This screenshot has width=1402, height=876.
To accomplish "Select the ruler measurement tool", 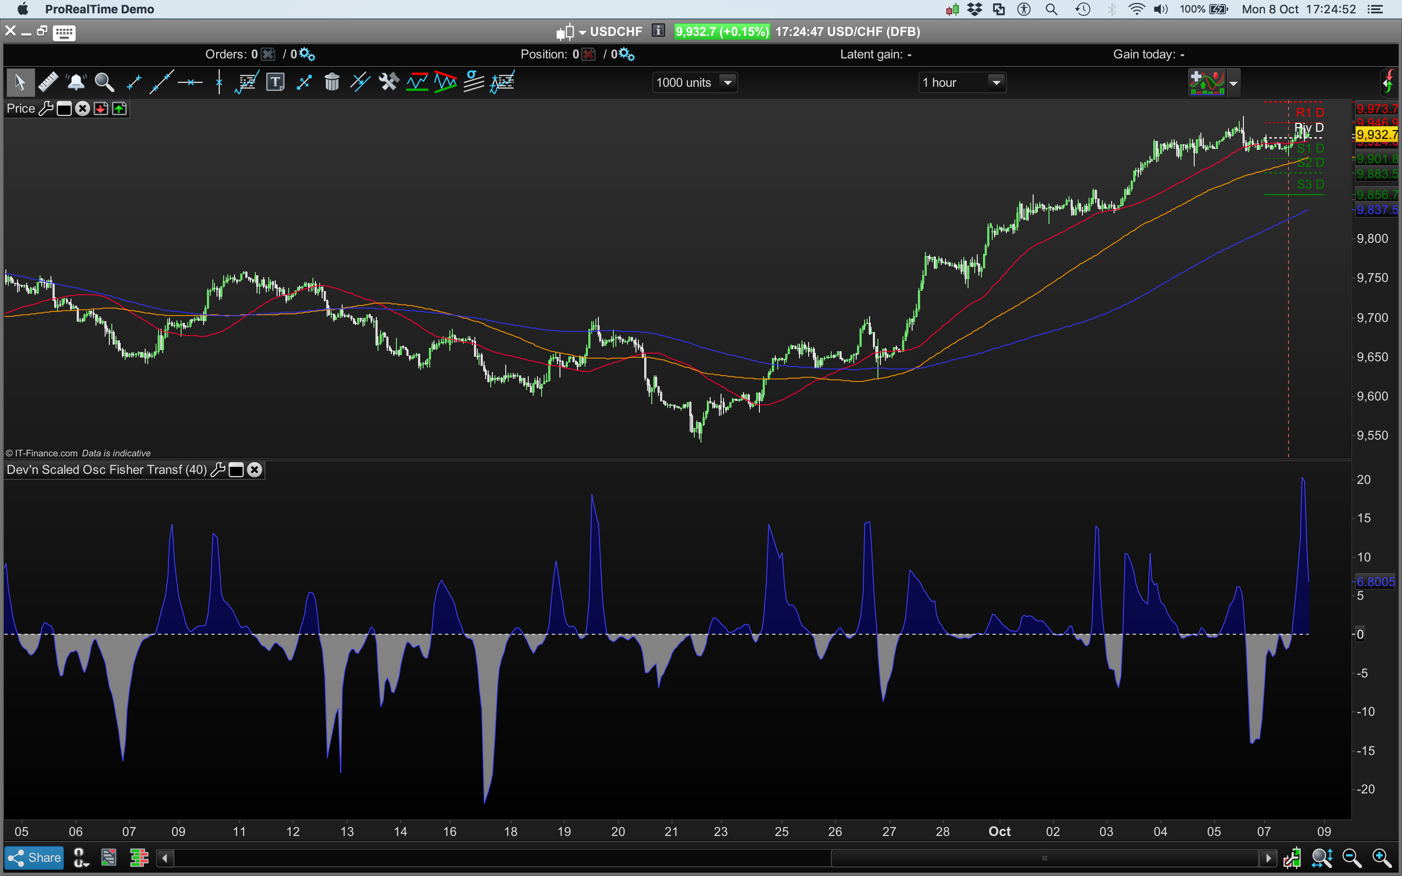I will (x=49, y=82).
